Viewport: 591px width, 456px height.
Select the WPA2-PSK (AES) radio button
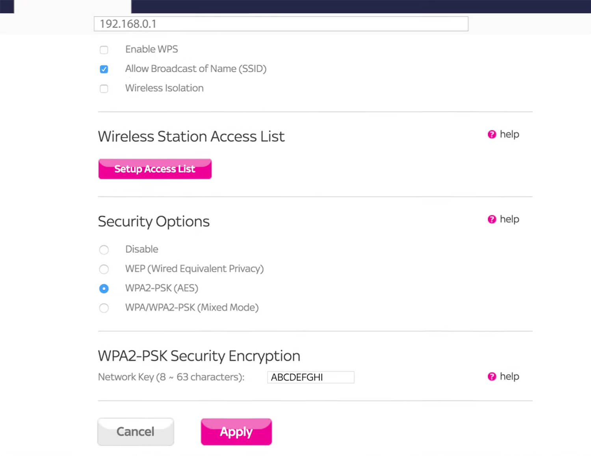tap(104, 288)
